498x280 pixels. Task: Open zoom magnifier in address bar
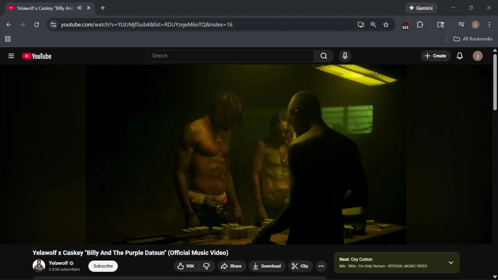[x=373, y=24]
